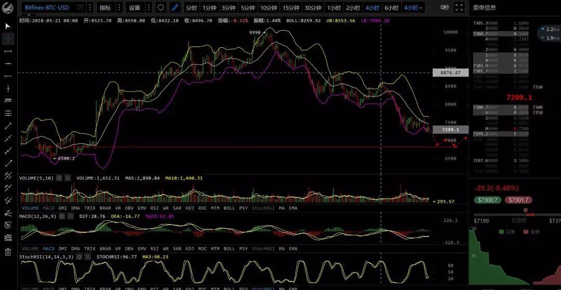This screenshot has width=561, height=290.
Task: Click the green $7300.7 bid price button
Action: click(488, 200)
